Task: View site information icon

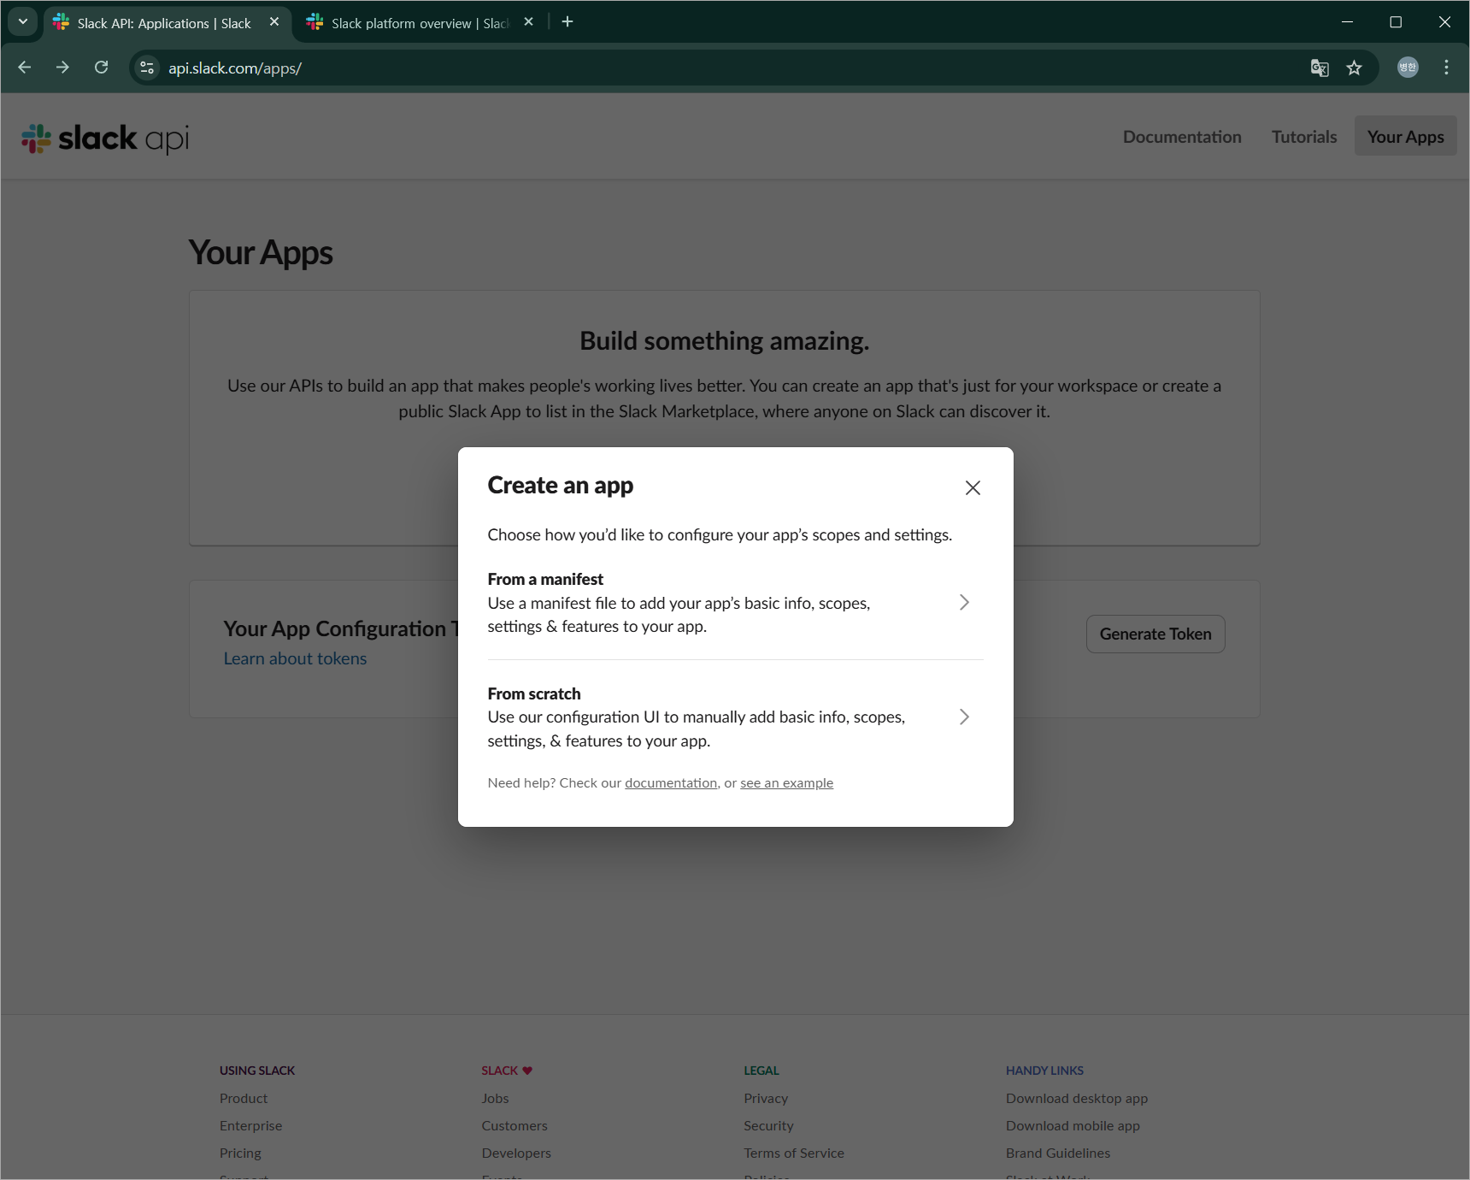Action: pyautogui.click(x=147, y=68)
